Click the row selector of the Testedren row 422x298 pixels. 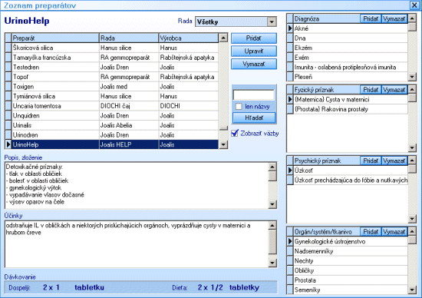tap(8, 67)
